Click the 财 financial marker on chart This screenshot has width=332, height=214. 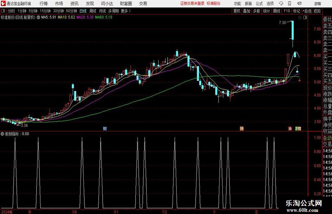(105, 129)
